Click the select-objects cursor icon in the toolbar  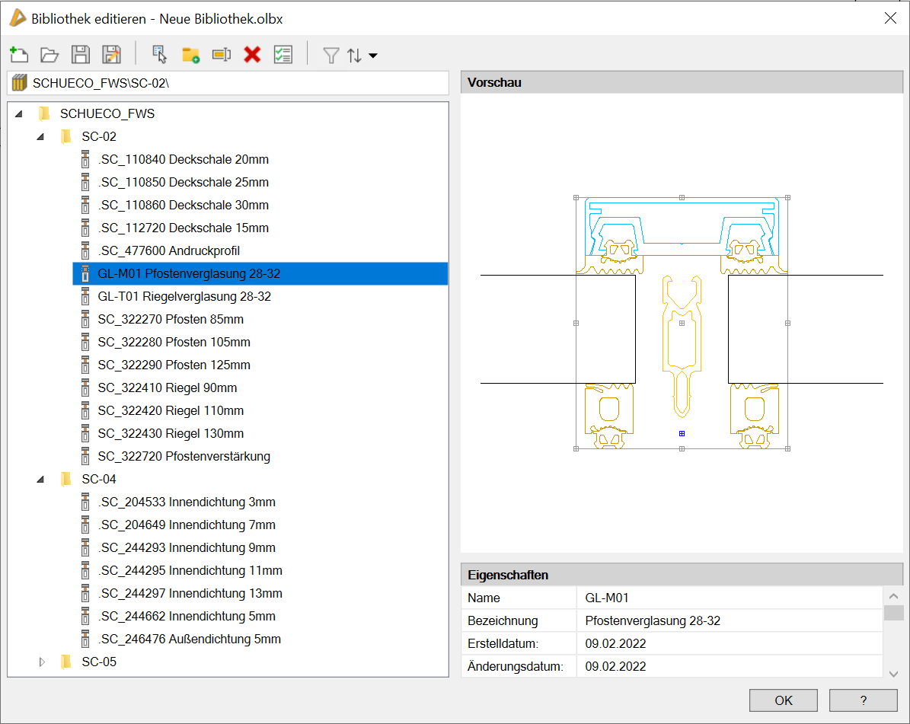pos(159,55)
